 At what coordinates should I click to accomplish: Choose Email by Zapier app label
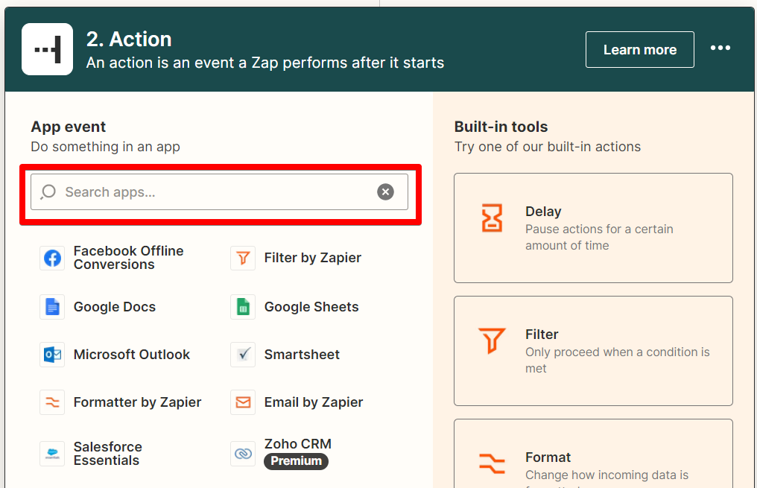[x=314, y=402]
